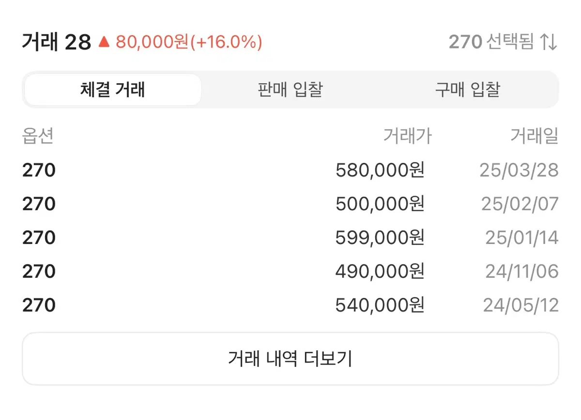Select the 체결 거래 tab
Viewport: 581px width, 420px height.
click(113, 90)
